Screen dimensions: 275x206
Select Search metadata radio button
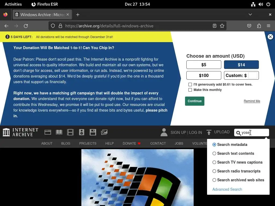(x=214, y=145)
